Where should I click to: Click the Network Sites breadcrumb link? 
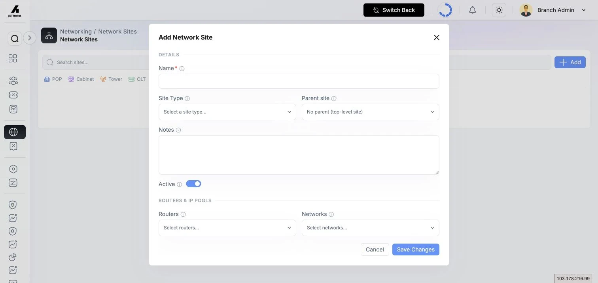click(x=117, y=32)
